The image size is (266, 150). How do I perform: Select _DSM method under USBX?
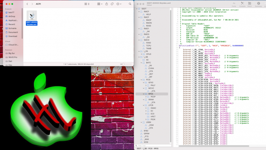pyautogui.click(x=151, y=125)
